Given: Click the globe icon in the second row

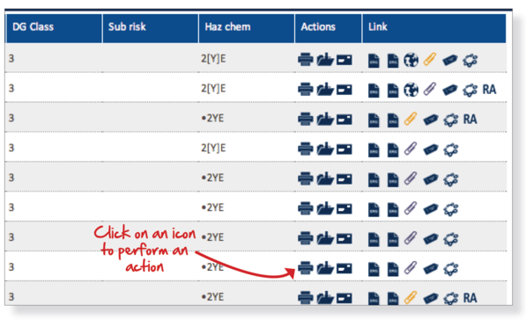Looking at the screenshot, I should [411, 90].
